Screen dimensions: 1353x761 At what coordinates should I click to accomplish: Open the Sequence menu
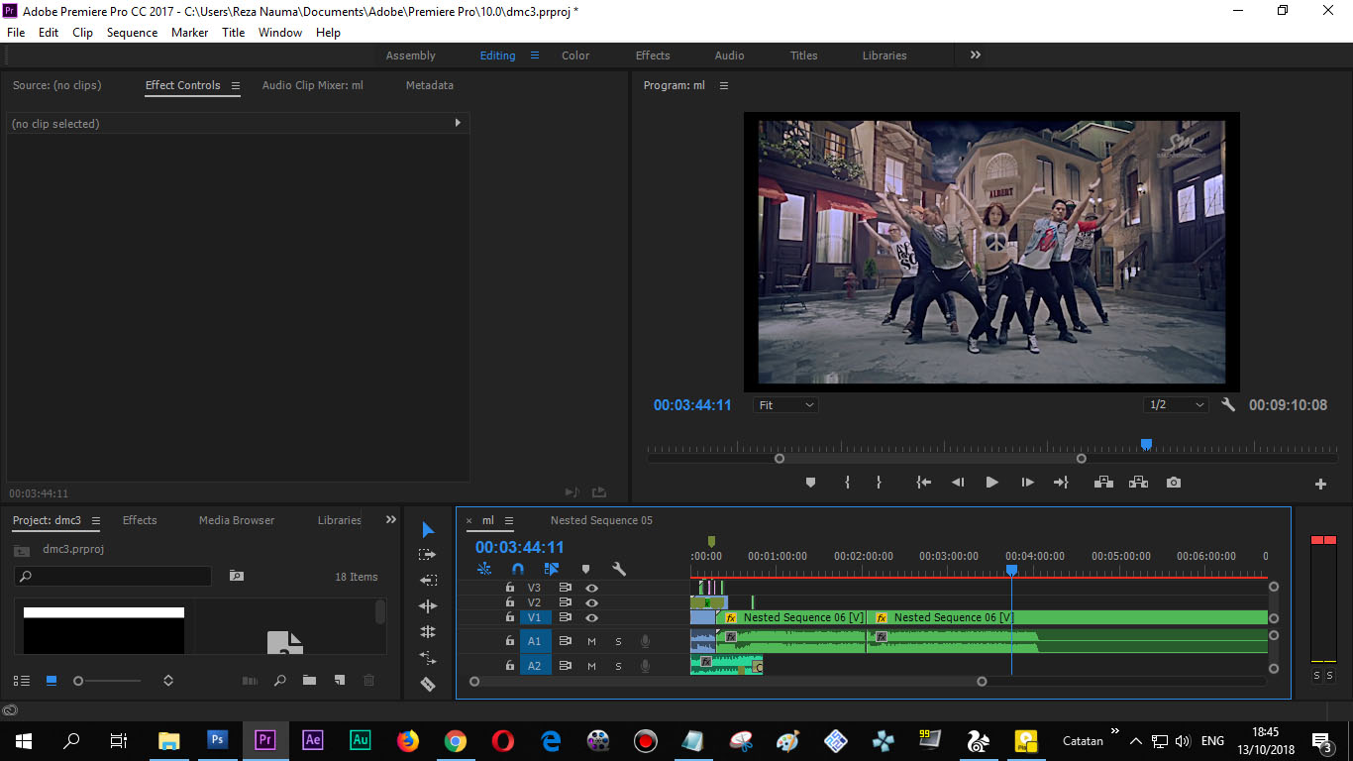coord(132,33)
